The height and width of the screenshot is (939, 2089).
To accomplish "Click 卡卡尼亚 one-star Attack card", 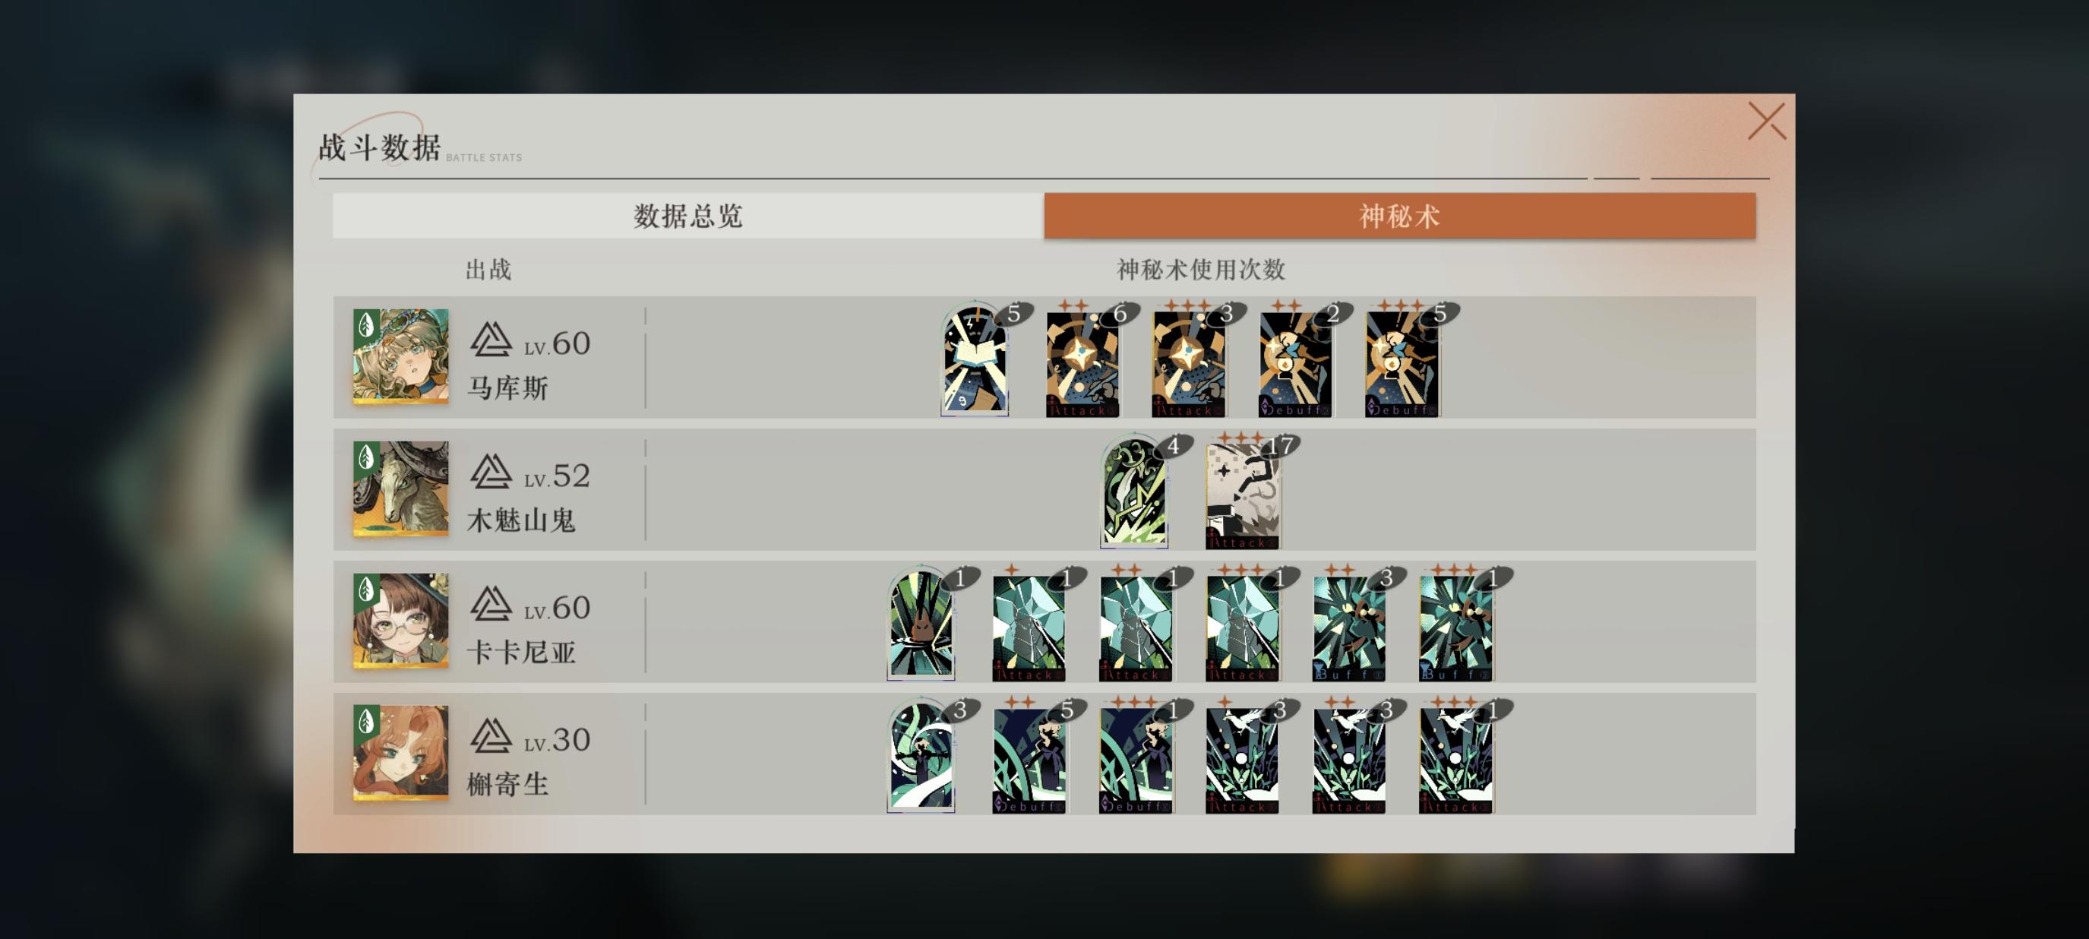I will pos(1029,624).
